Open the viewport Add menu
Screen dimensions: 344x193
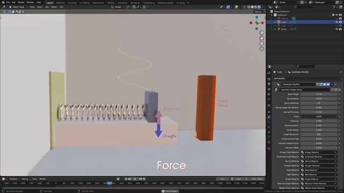(x=47, y=7)
